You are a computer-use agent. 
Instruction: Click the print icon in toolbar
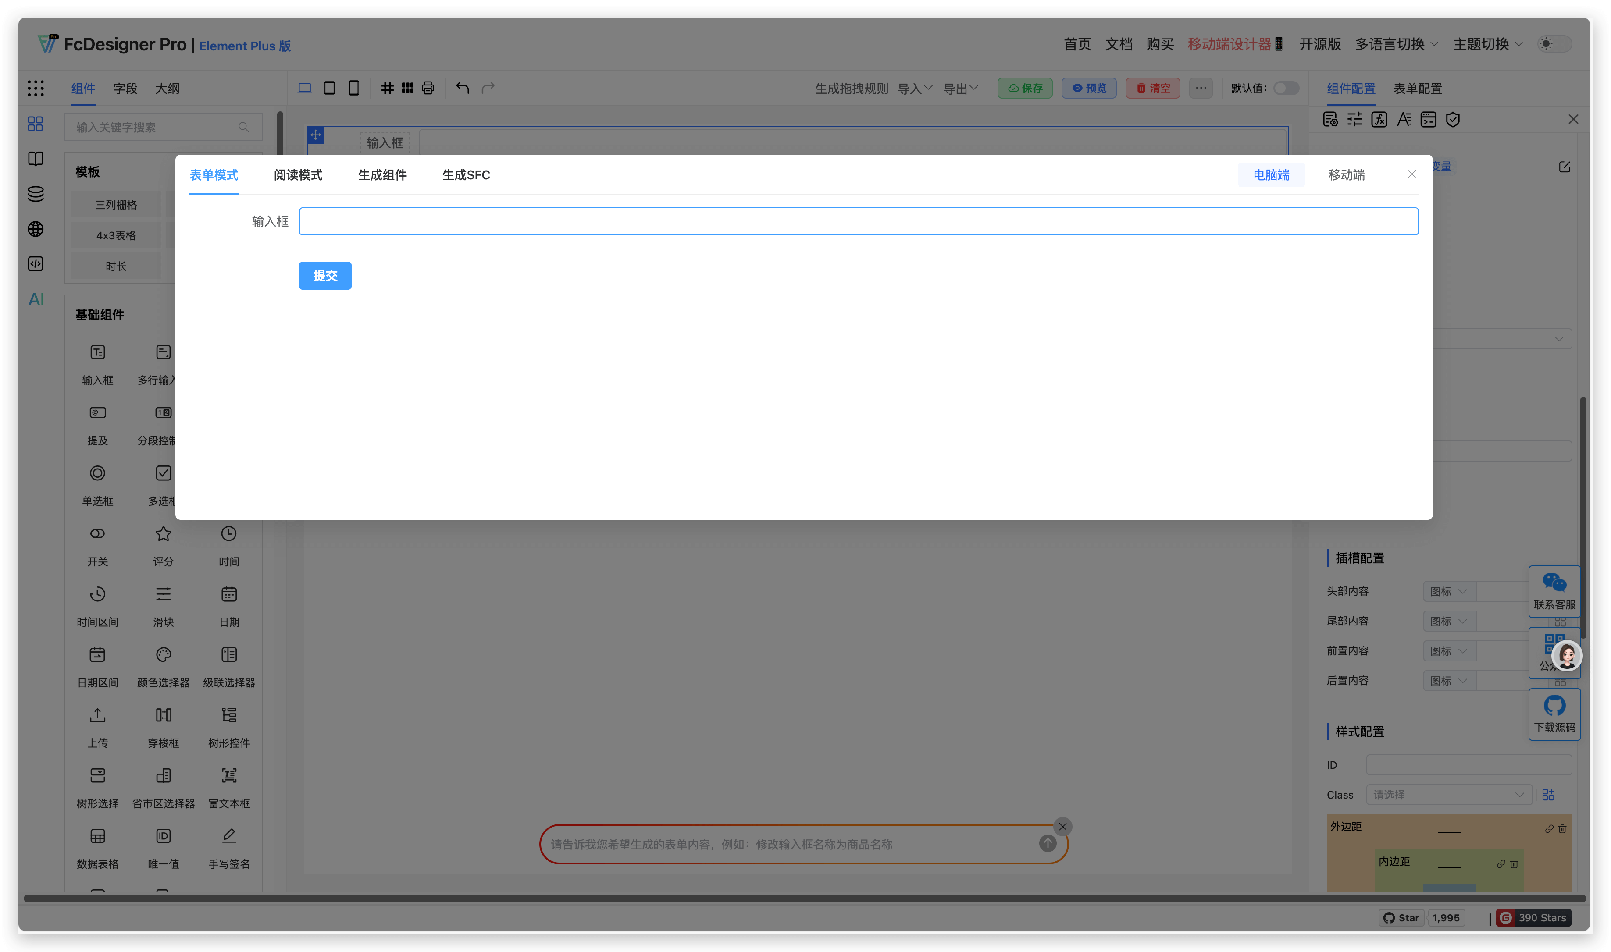click(x=428, y=88)
